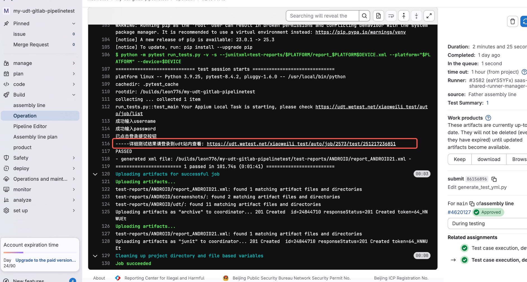Open the Pipeline Editor menu item
Image resolution: width=527 pixels, height=282 pixels.
pyautogui.click(x=30, y=126)
